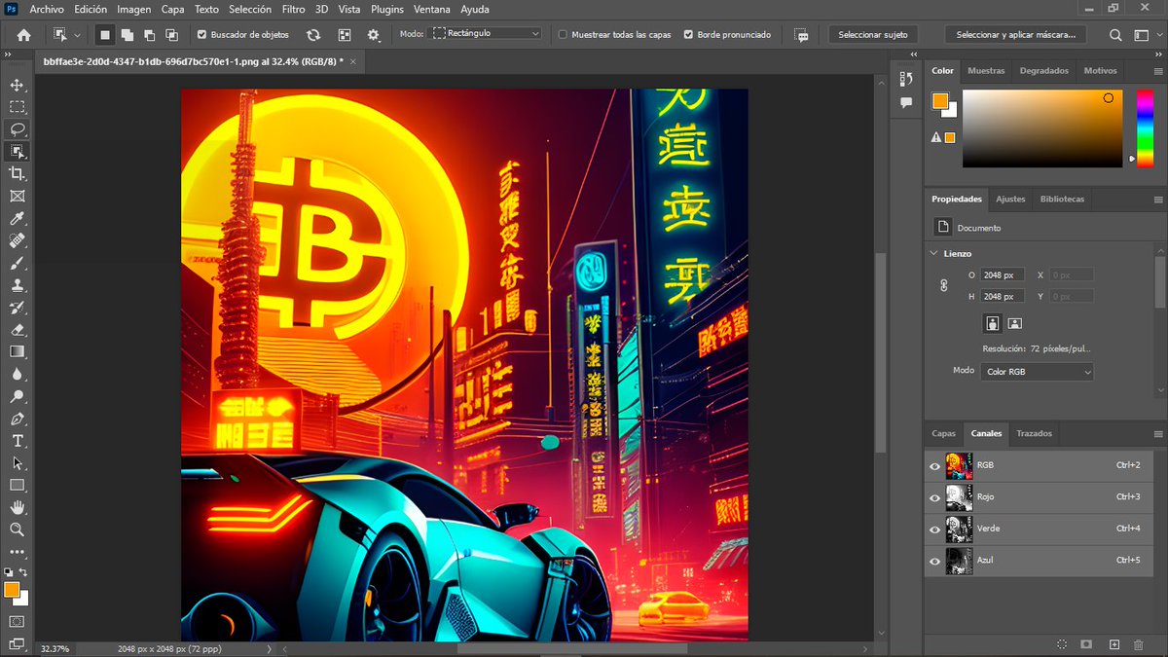
Task: Hide the Rojo channel visibility
Action: click(x=935, y=497)
